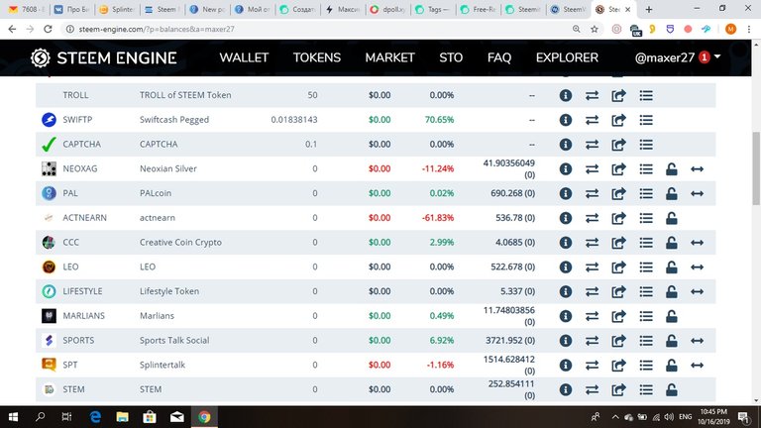The height and width of the screenshot is (428, 761).
Task: Open info icon for PAL token
Action: [566, 193]
